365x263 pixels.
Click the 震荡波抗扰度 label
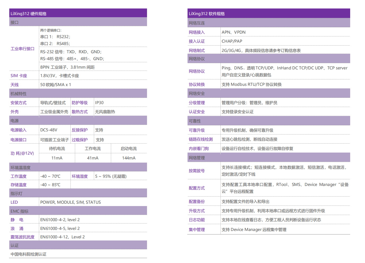tap(23, 237)
